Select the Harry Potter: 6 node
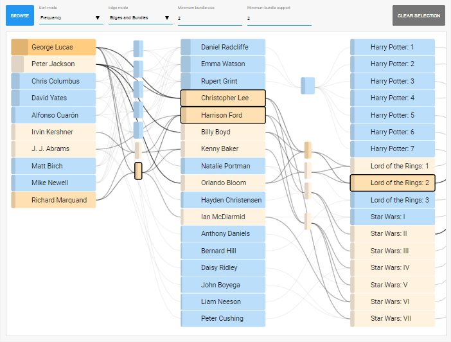Screen dimensions: 451x342 (x=393, y=132)
